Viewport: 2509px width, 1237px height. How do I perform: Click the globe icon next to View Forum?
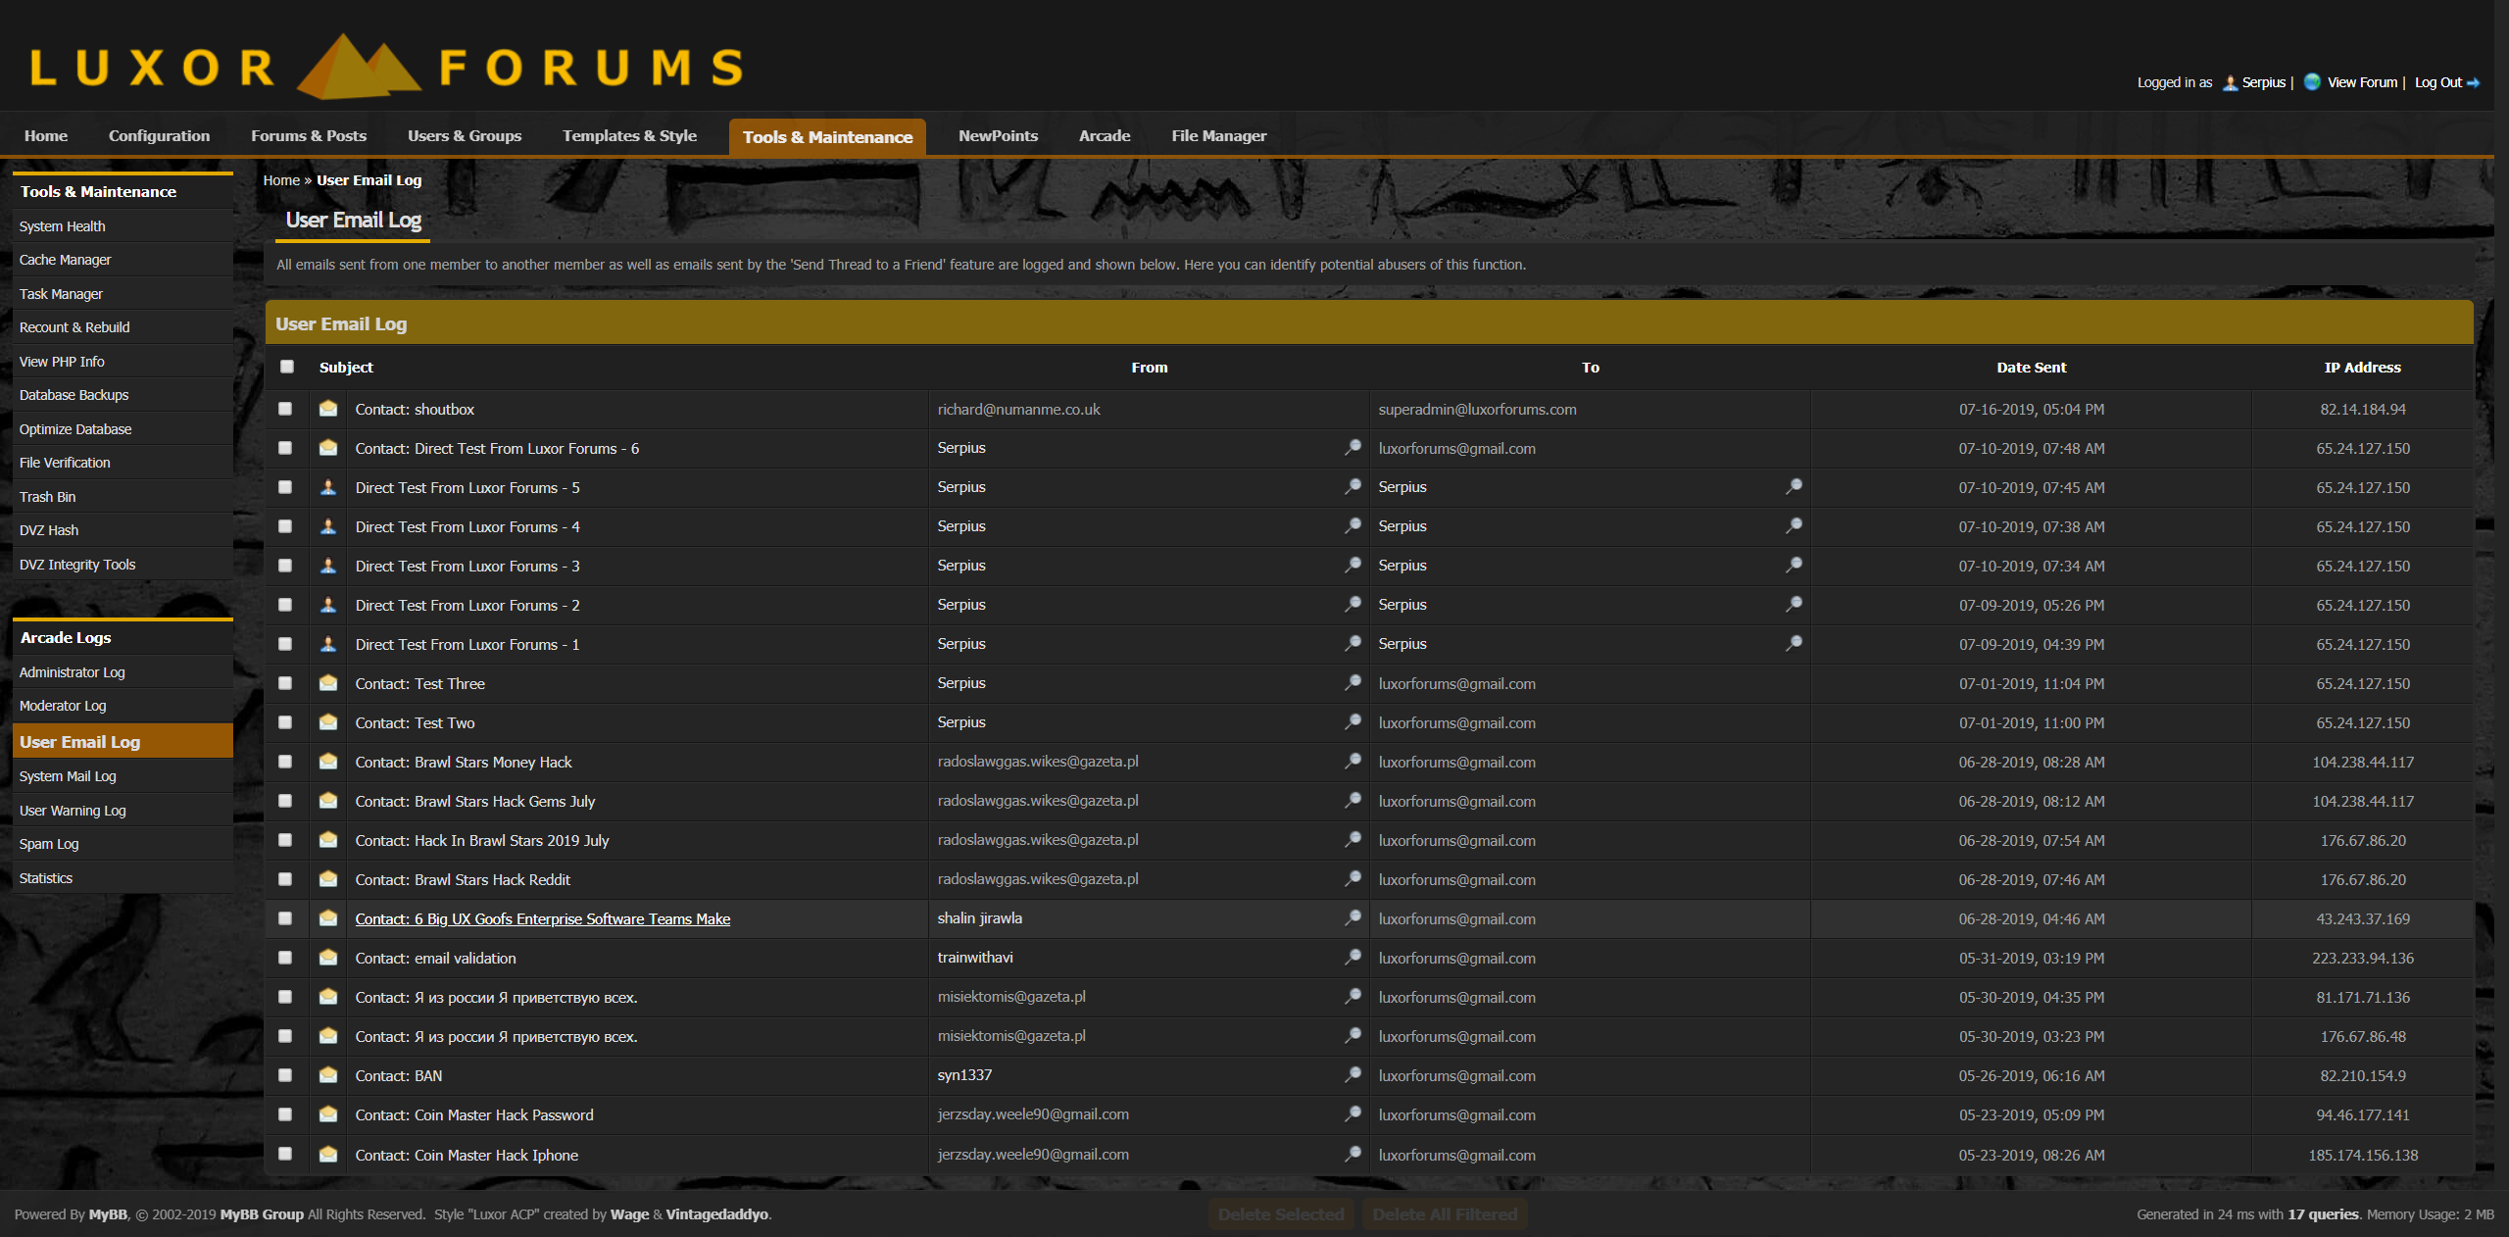point(2312,82)
